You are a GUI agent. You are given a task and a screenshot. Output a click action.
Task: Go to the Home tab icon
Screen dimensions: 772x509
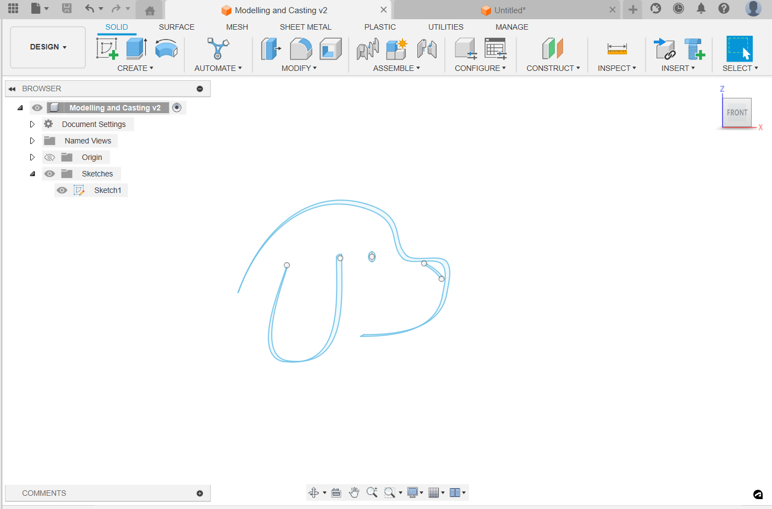point(150,10)
